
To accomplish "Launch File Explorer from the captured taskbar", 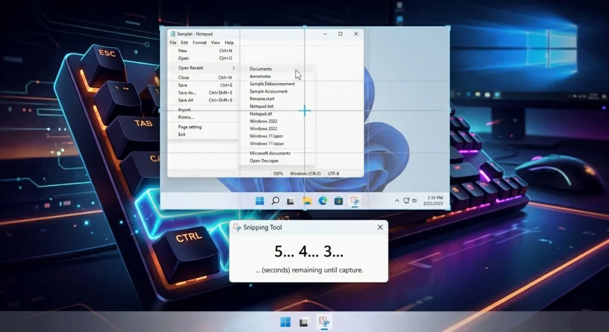I will [x=307, y=201].
